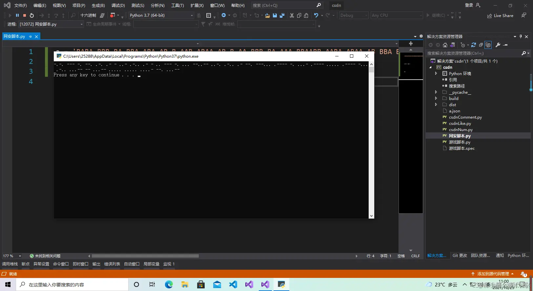This screenshot has width=533, height=291.
Task: Cut selection with scissors icon
Action: [292, 15]
